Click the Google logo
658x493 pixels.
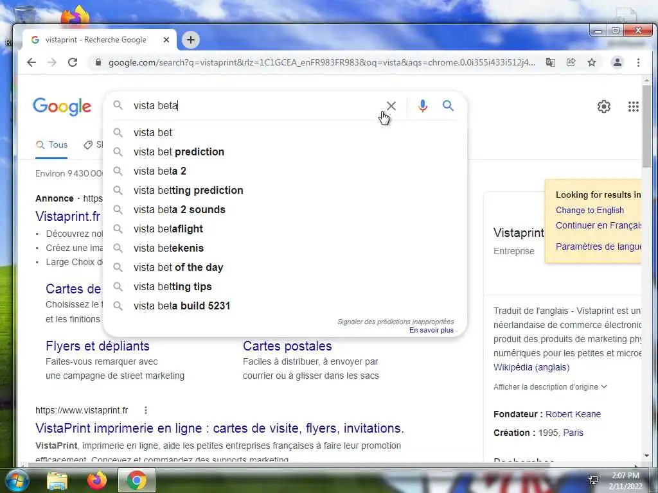point(62,107)
